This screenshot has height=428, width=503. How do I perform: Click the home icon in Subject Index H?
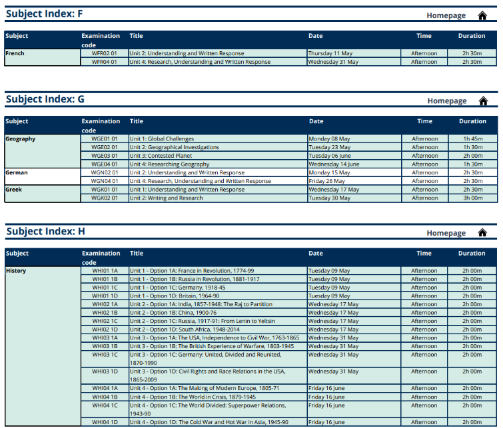482,233
